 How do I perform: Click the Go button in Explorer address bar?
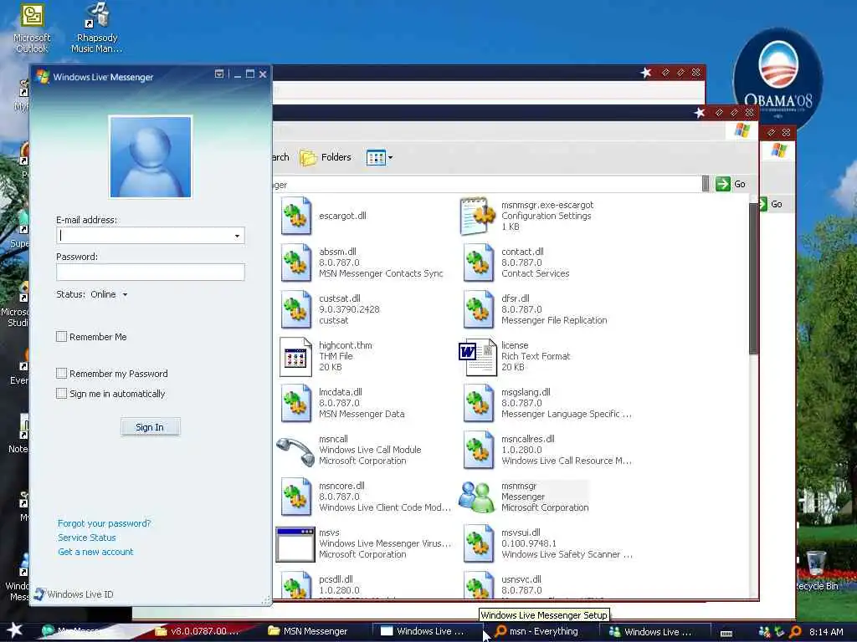pos(731,184)
